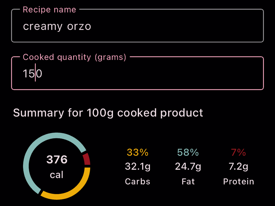Click the Fat label
275x206 pixels.
[188, 182]
